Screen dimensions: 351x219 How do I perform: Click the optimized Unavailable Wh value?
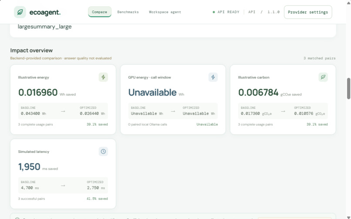tap(199, 113)
